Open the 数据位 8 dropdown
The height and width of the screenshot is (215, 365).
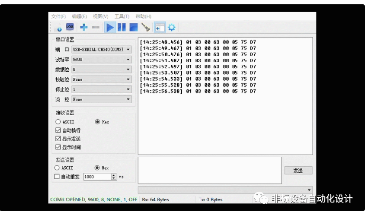point(102,70)
